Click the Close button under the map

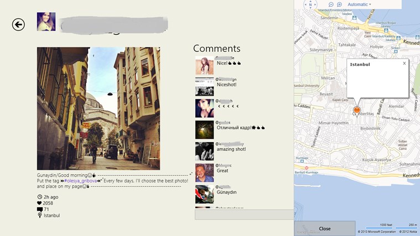pyautogui.click(x=325, y=228)
